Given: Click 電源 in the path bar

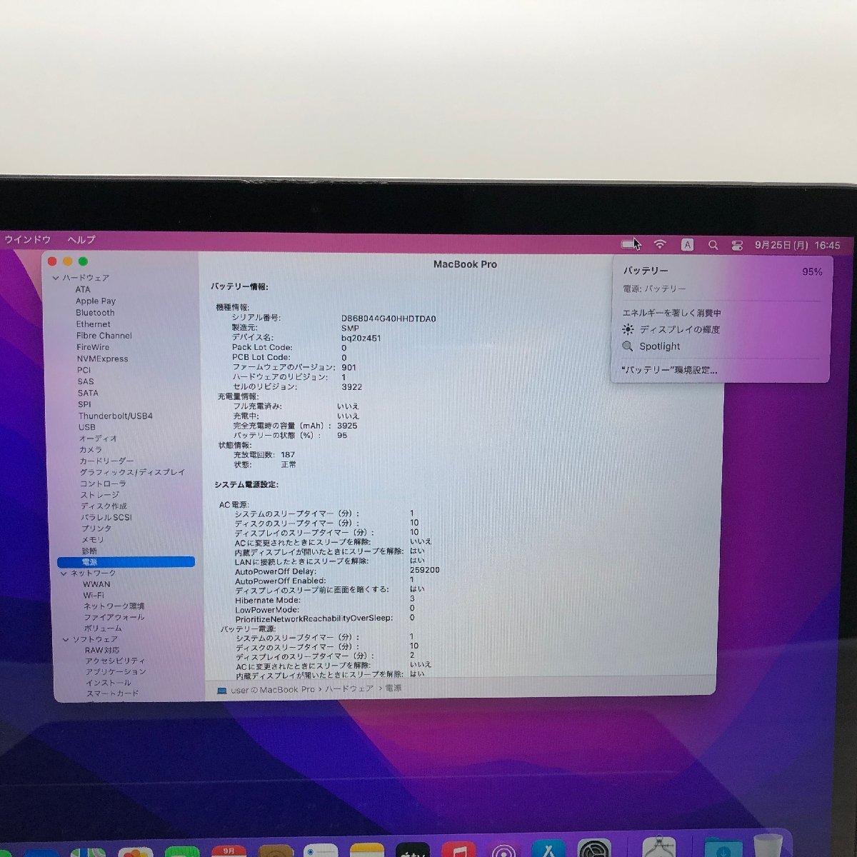Looking at the screenshot, I should tap(394, 688).
